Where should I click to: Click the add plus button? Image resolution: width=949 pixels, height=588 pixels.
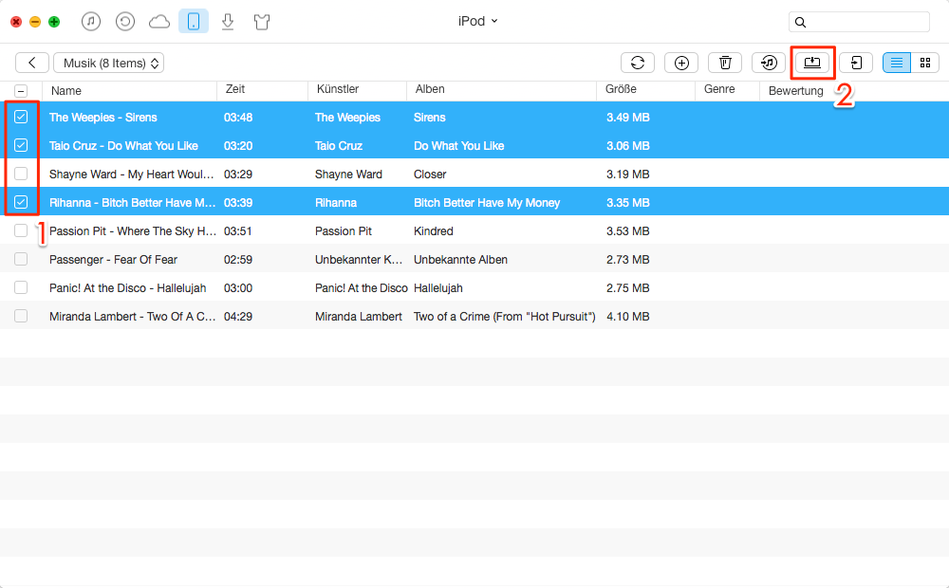(x=681, y=63)
